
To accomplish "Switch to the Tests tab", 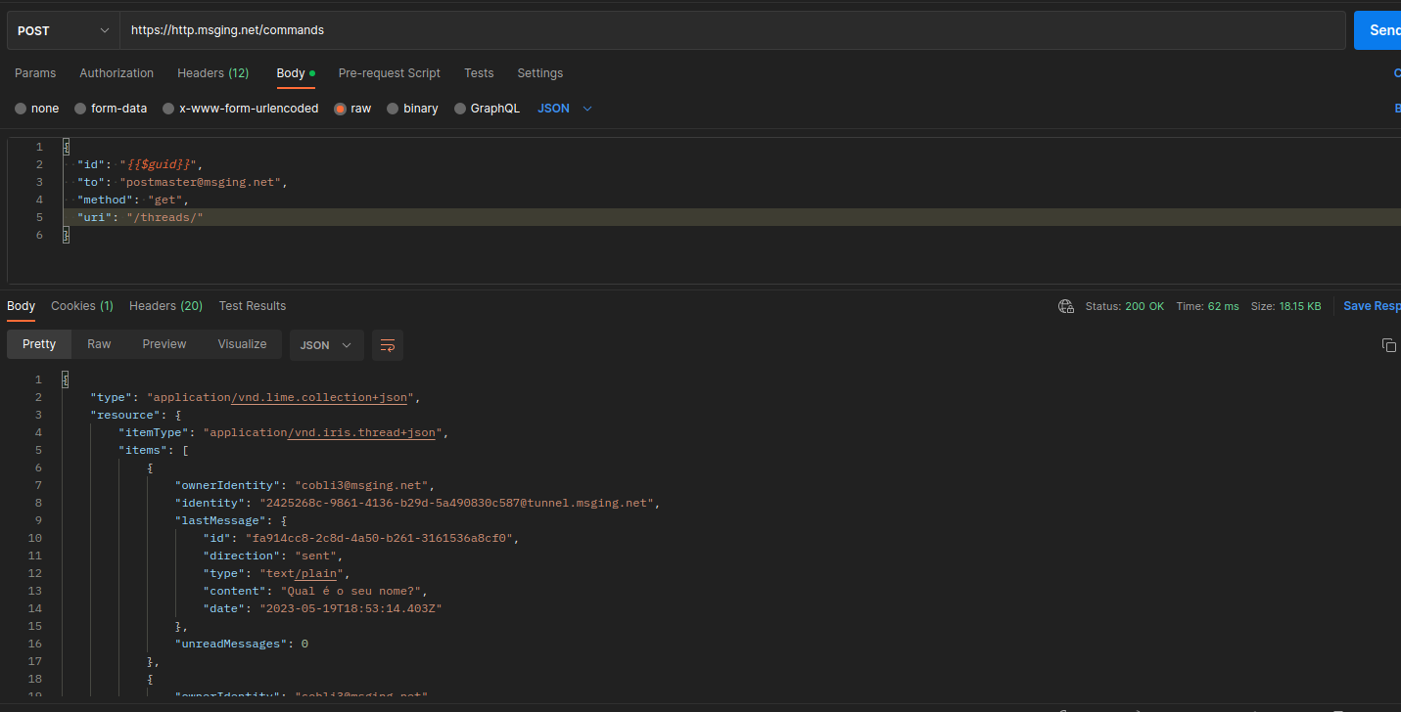I will [479, 73].
